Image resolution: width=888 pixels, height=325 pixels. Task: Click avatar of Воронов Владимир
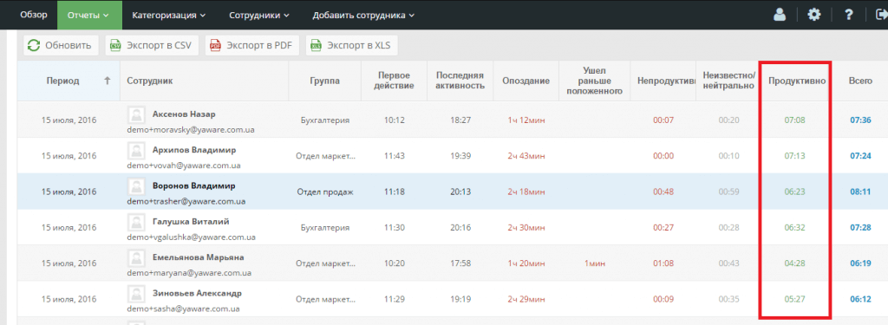pos(136,186)
